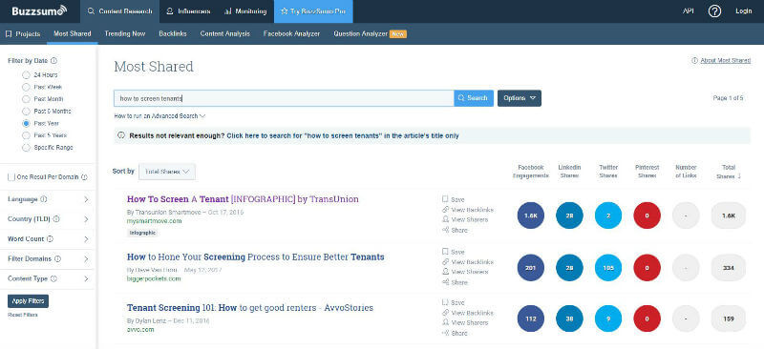Image resolution: width=764 pixels, height=349 pixels.
Task: Click the Reset Filters link
Action: (22, 315)
